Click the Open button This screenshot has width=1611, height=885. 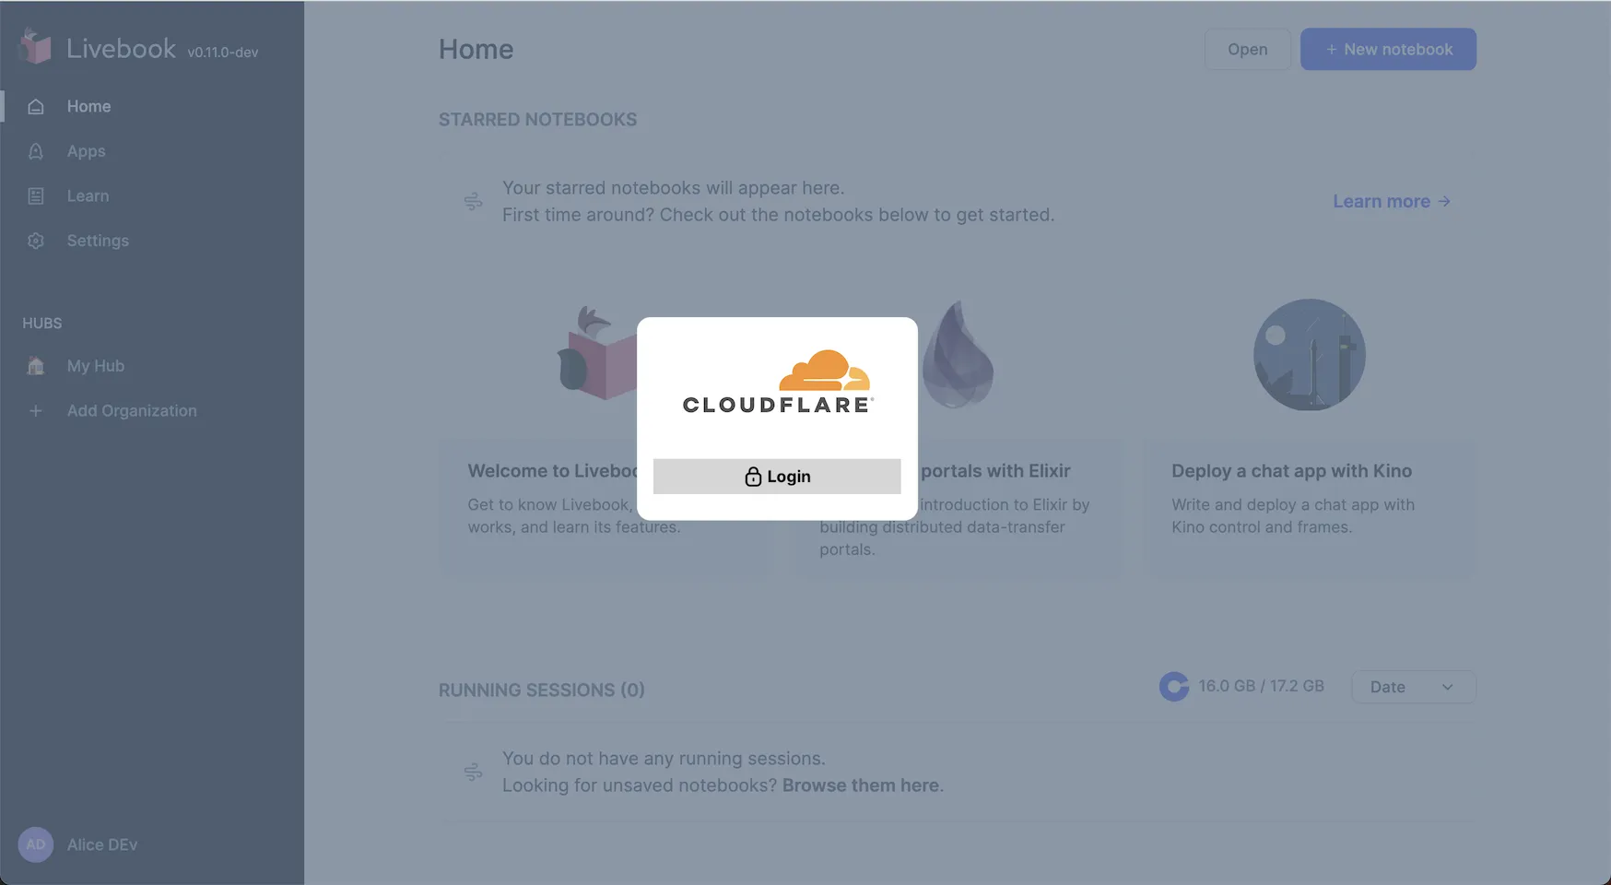tap(1247, 50)
